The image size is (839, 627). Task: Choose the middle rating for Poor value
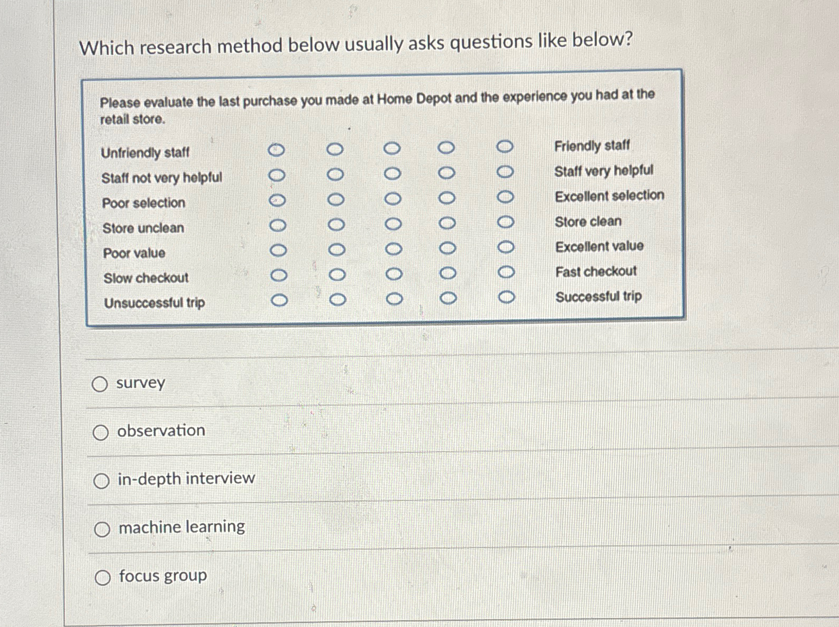[393, 248]
